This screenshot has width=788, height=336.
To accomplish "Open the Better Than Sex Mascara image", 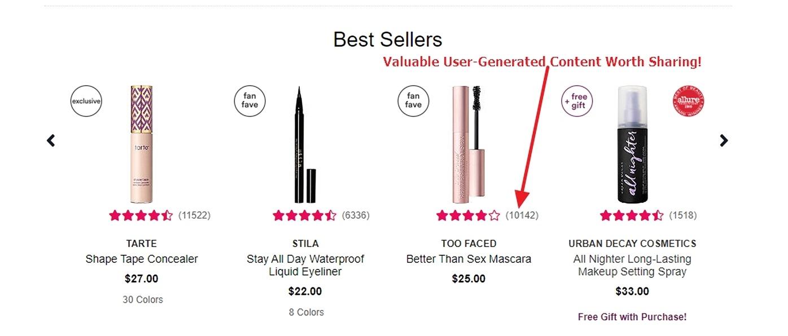I will point(469,144).
